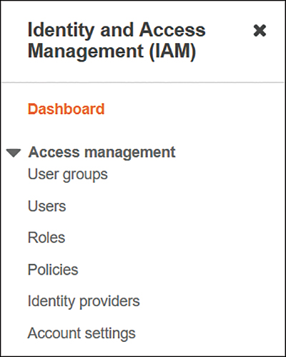The height and width of the screenshot is (357, 286).
Task: Click the Access management section heading
Action: [102, 153]
